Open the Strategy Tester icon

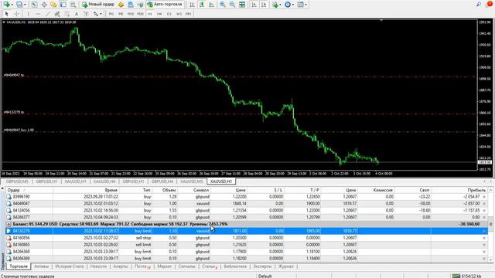73,5
